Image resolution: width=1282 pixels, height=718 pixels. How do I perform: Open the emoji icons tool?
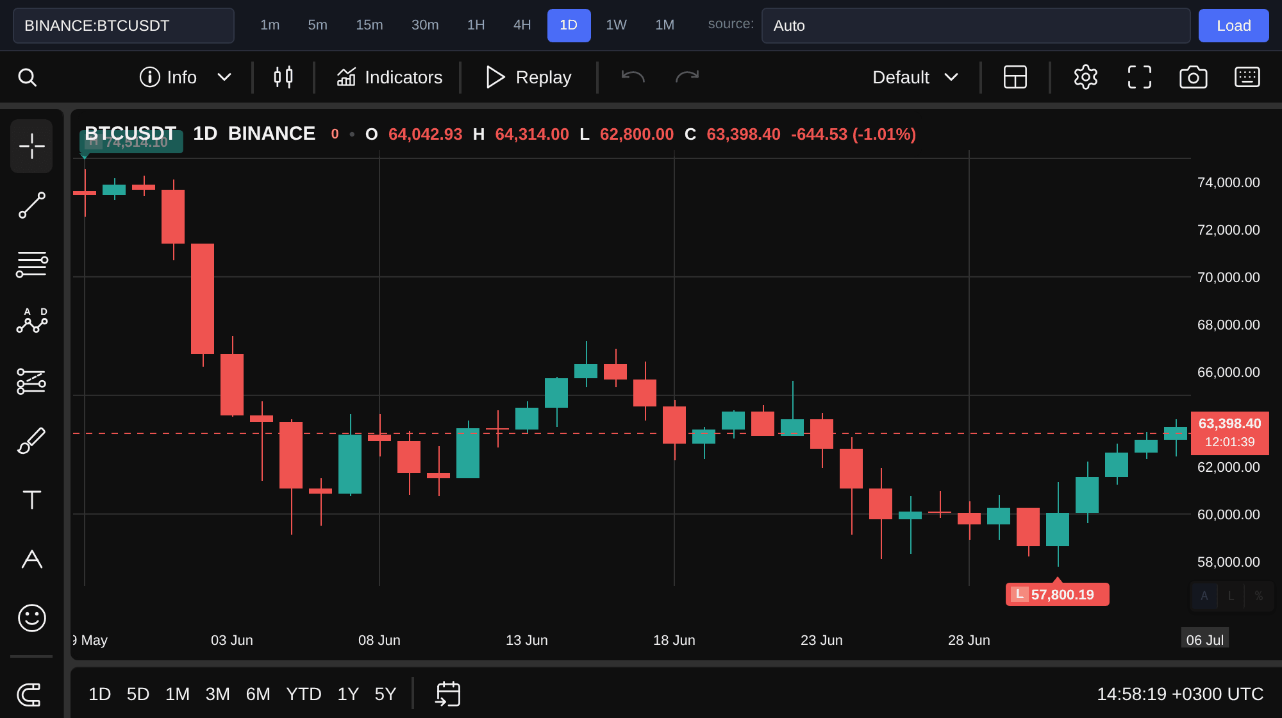(31, 618)
